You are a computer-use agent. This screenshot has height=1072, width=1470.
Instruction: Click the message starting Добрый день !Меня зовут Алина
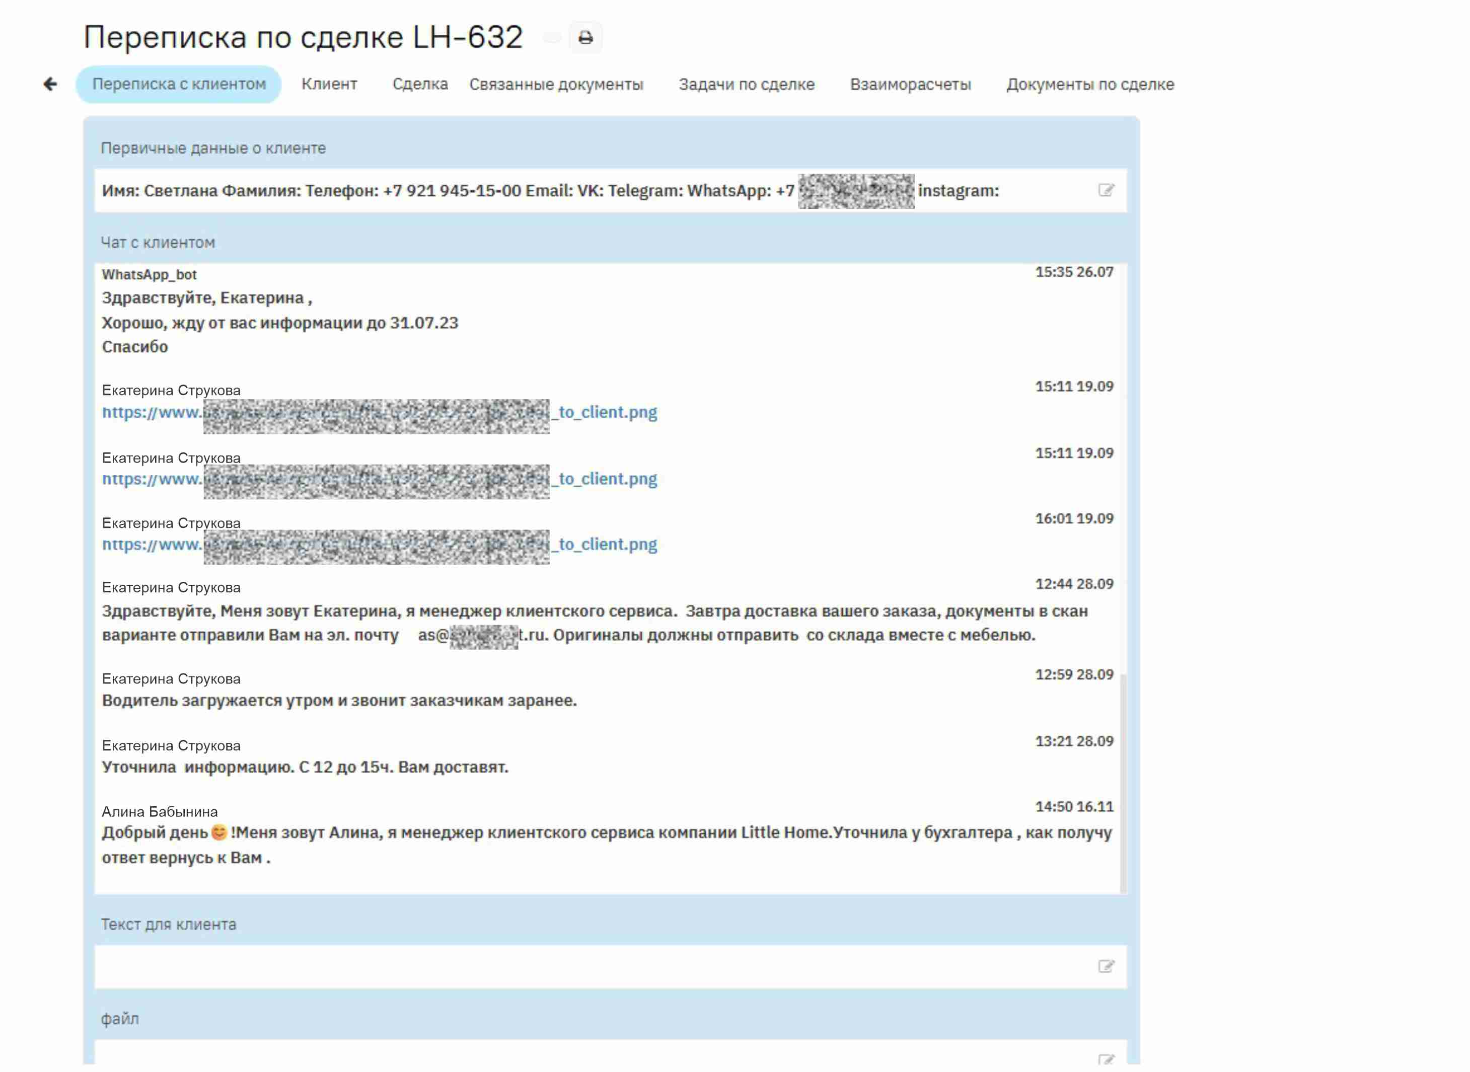pyautogui.click(x=607, y=845)
